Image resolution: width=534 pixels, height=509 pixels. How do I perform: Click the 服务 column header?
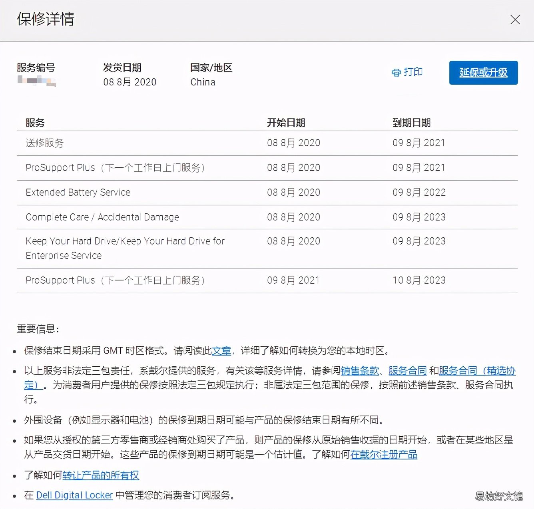[x=35, y=123]
